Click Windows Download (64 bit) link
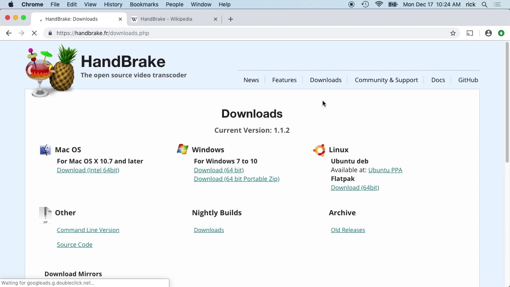This screenshot has width=510, height=287. pyautogui.click(x=219, y=170)
